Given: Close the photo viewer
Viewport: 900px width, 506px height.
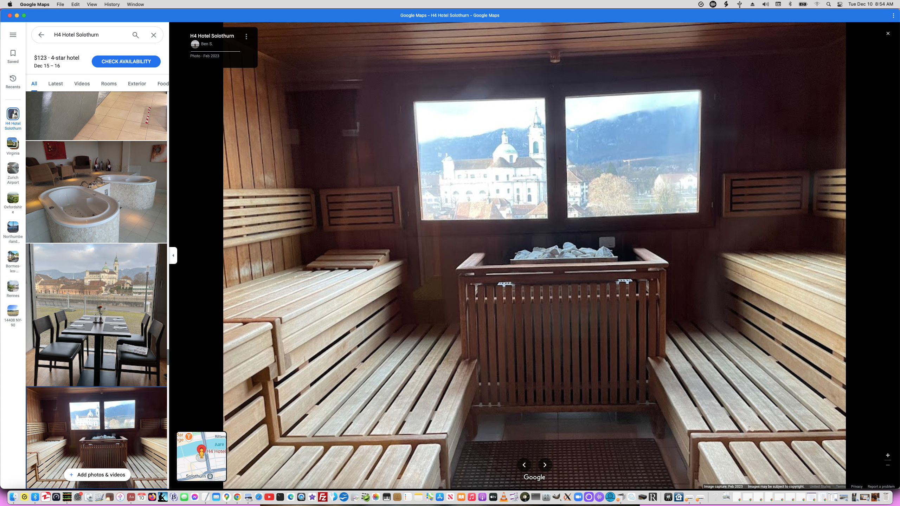Looking at the screenshot, I should 888,33.
